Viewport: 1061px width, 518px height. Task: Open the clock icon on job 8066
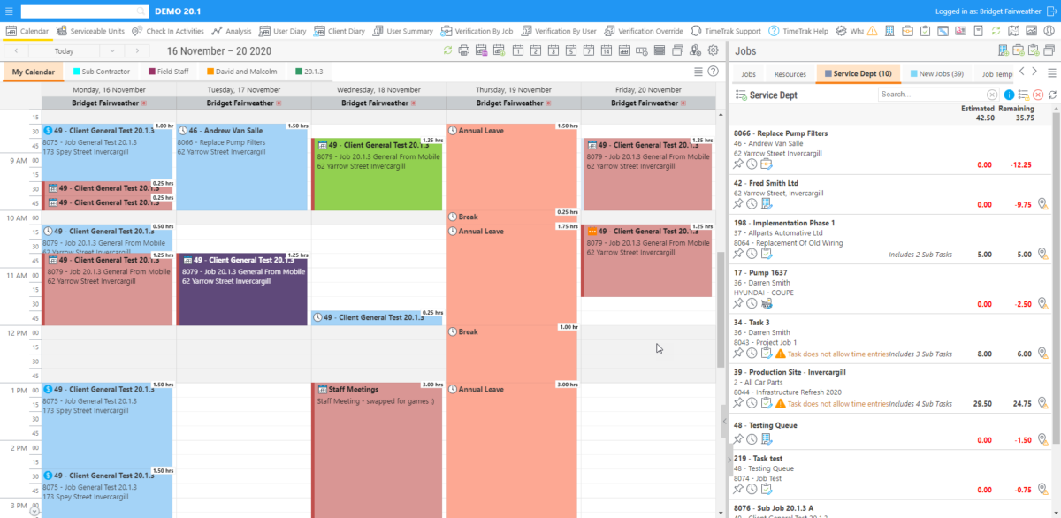tap(752, 164)
